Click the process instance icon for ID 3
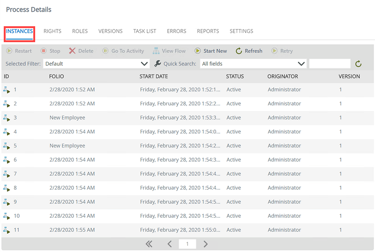The image size is (375, 252). pyautogui.click(x=7, y=118)
